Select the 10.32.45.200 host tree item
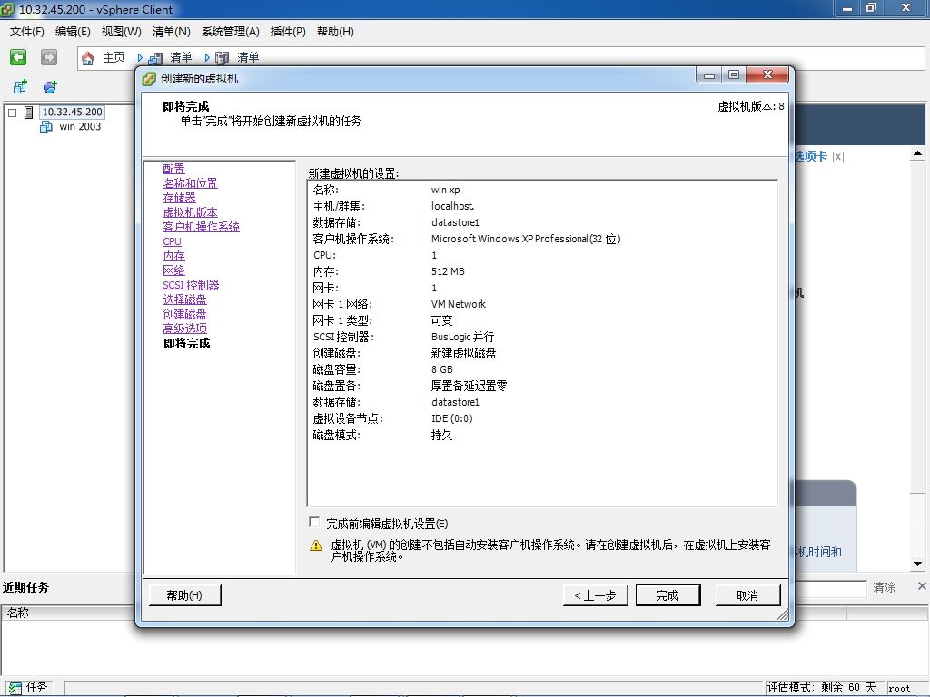The image size is (930, 697). tap(73, 112)
